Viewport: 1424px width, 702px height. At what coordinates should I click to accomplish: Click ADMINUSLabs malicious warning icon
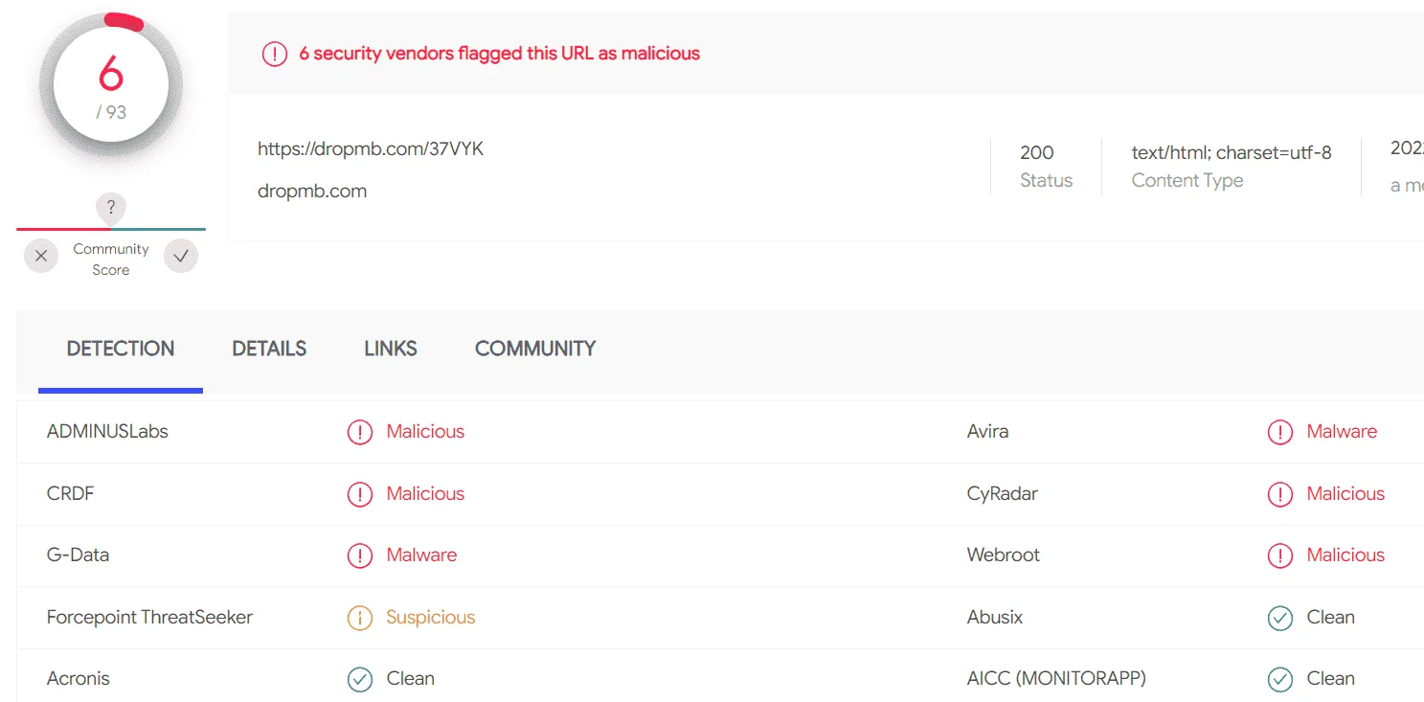[359, 432]
